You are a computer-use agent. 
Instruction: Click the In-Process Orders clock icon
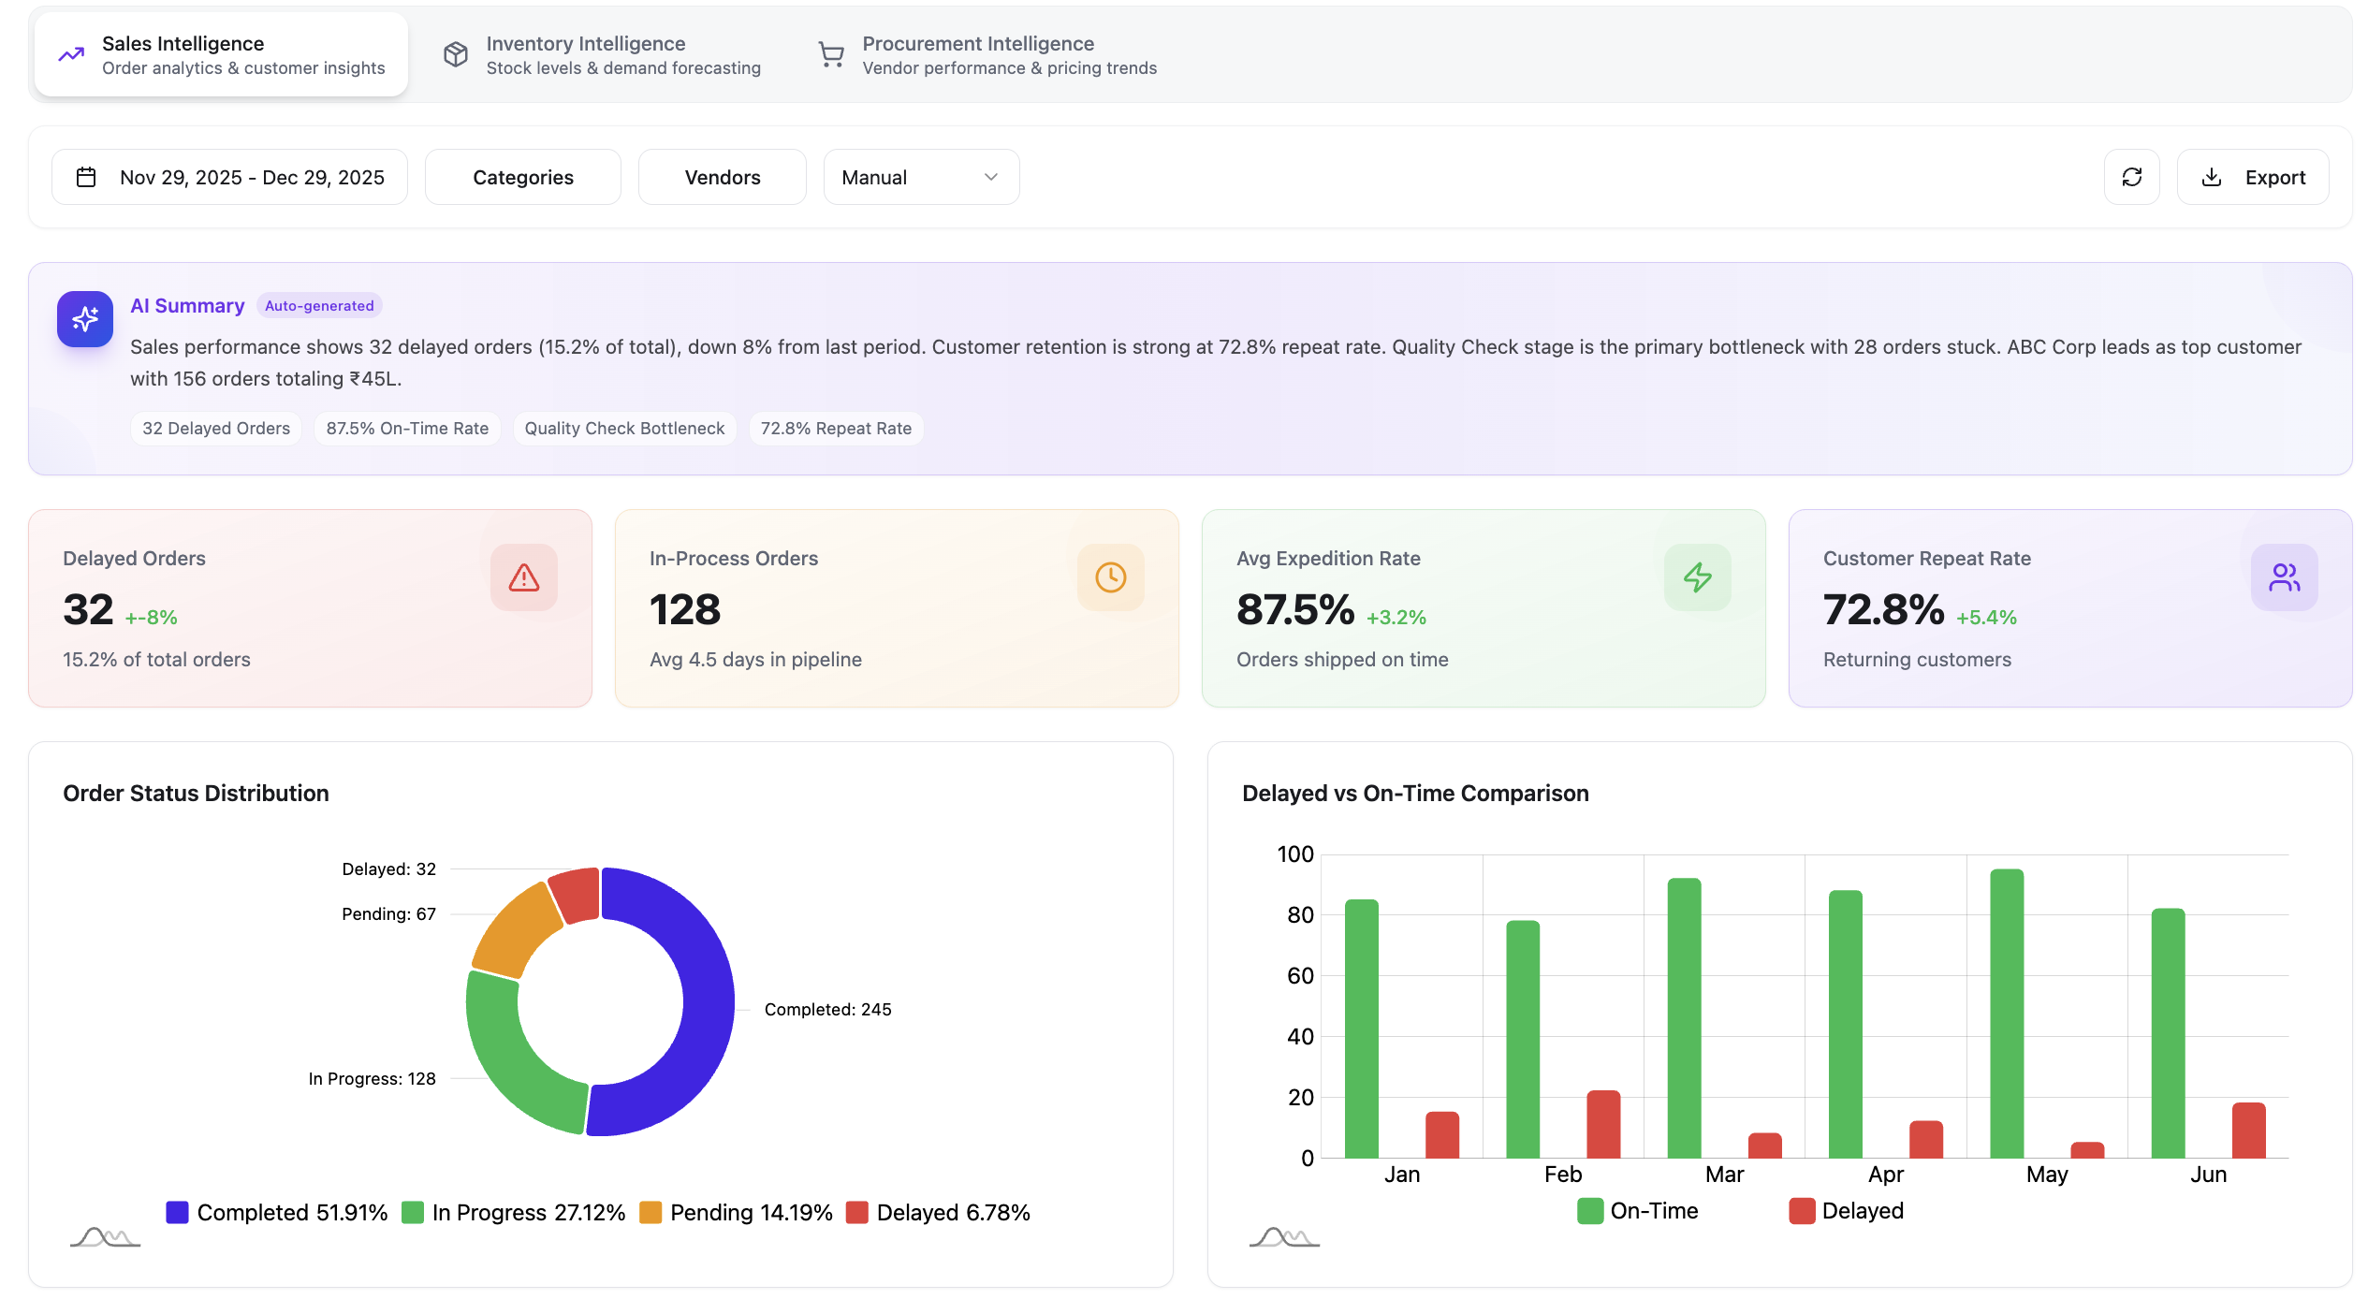point(1111,577)
